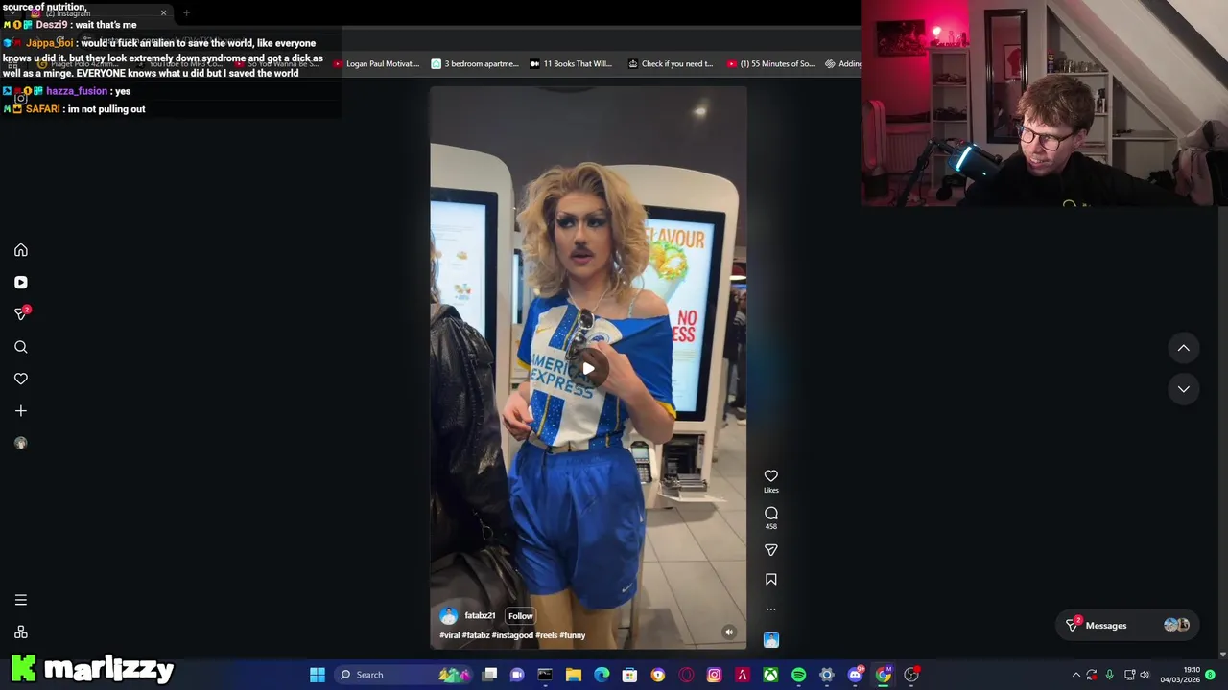The height and width of the screenshot is (690, 1228).
Task: Like the reel with heart icon
Action: [771, 476]
